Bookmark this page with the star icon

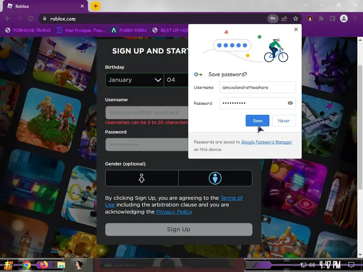click(296, 18)
